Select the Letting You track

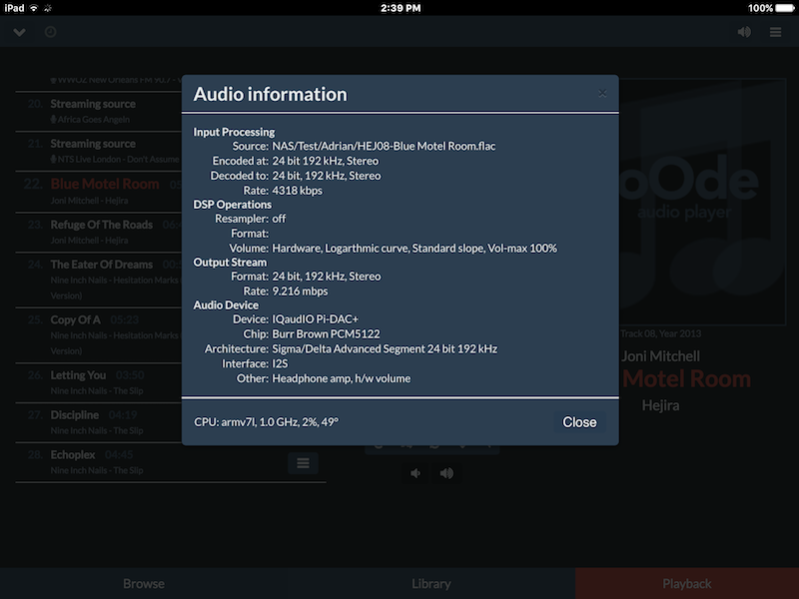click(x=99, y=382)
